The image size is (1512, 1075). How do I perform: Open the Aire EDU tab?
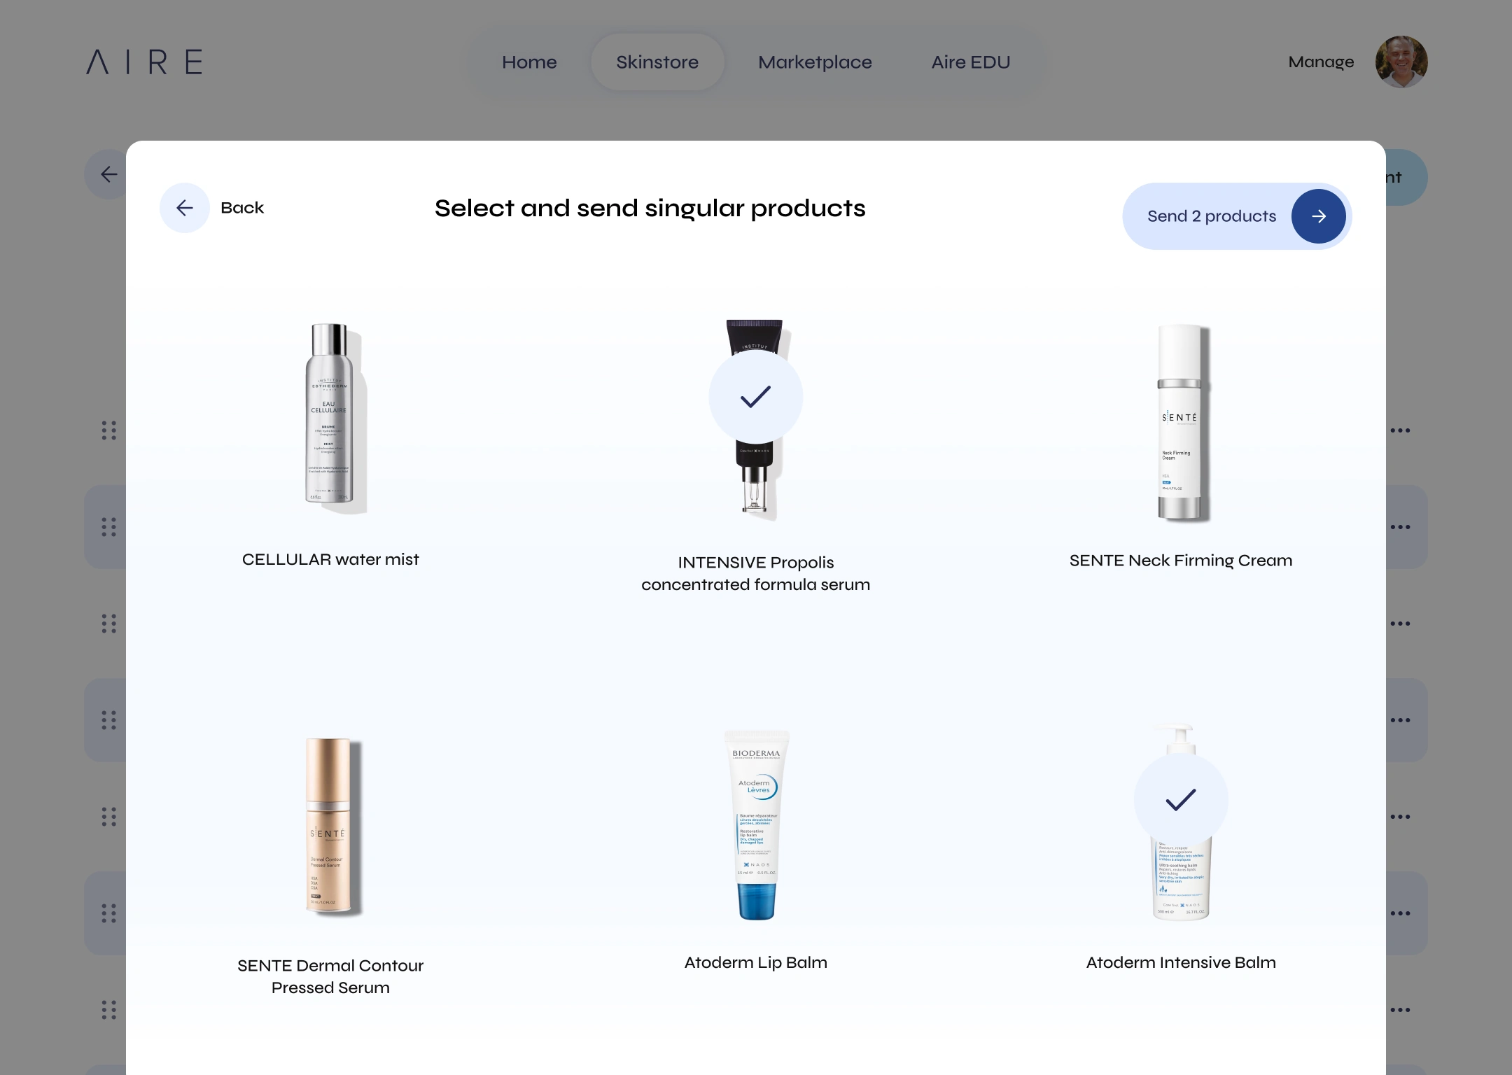[x=970, y=62]
